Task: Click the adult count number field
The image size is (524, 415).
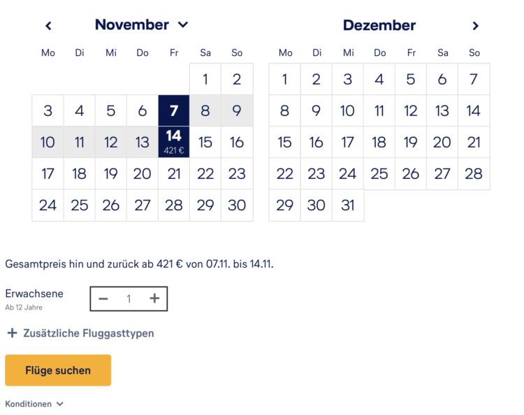Action: pos(129,298)
